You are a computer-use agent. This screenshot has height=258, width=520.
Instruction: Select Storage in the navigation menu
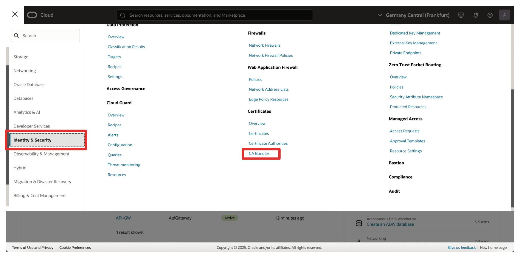tap(21, 57)
